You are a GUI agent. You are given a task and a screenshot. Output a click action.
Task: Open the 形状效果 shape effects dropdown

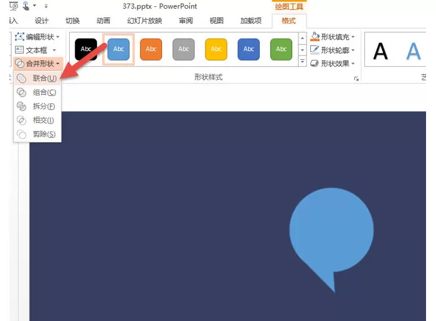pyautogui.click(x=333, y=64)
